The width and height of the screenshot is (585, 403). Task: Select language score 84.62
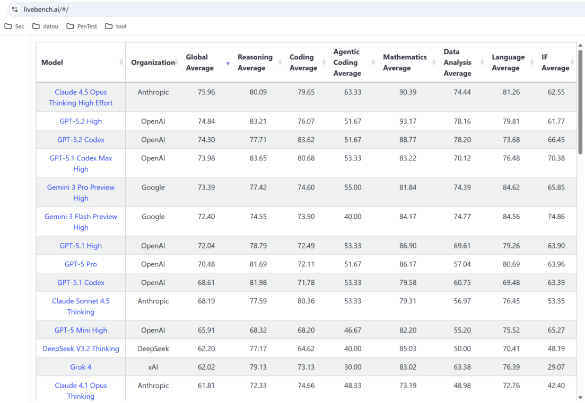511,187
